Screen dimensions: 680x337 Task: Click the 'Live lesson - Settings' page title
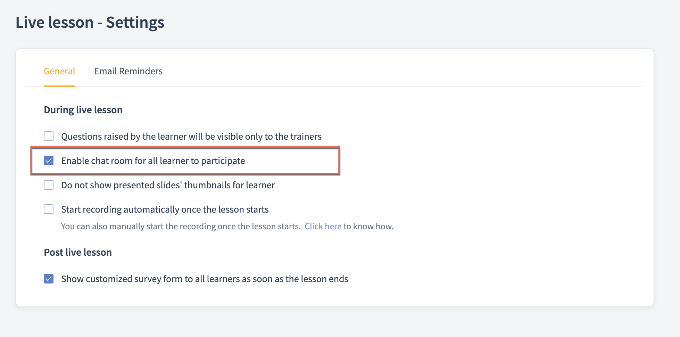(90, 23)
